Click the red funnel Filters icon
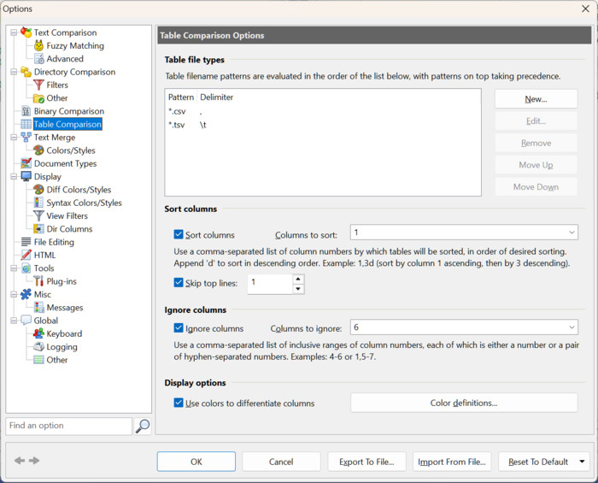The height and width of the screenshot is (483, 598). (38, 85)
